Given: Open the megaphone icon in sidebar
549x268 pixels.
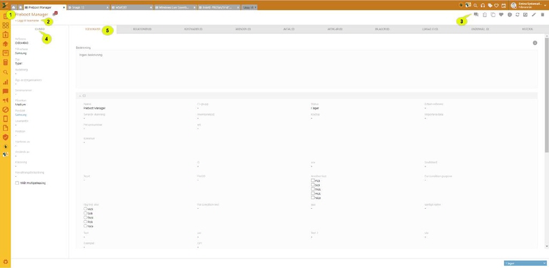Looking at the screenshot, I should (x=5, y=100).
